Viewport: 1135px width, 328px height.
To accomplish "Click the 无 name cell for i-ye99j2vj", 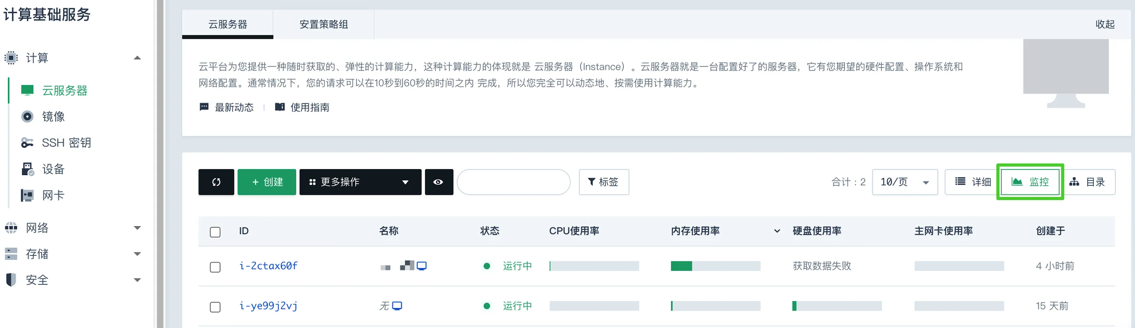I will click(384, 305).
